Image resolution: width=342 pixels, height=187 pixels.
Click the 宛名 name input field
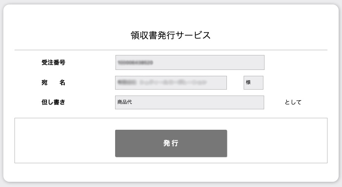click(171, 83)
